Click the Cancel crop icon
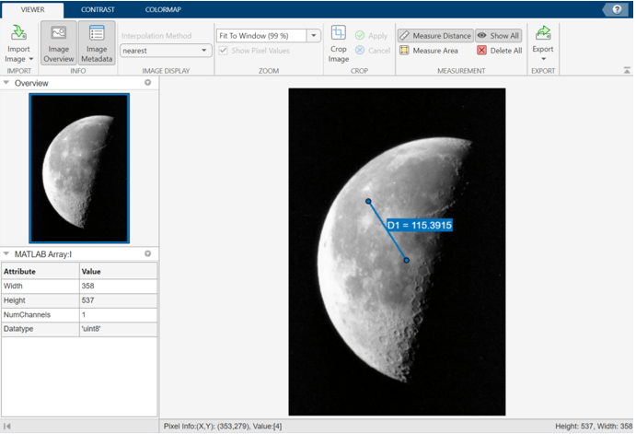This screenshot has height=434, width=636. pyautogui.click(x=359, y=51)
